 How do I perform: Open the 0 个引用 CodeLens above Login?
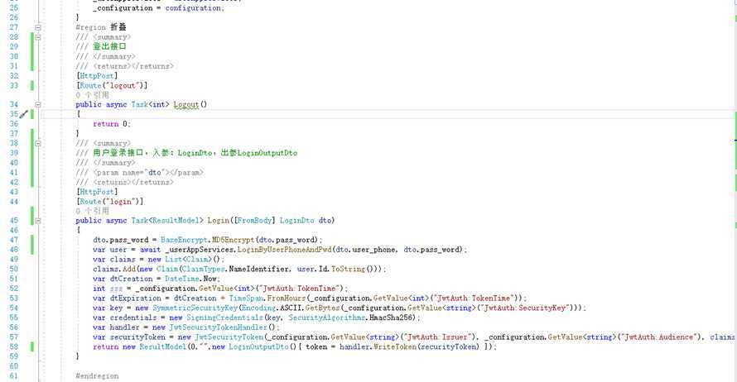(92, 211)
